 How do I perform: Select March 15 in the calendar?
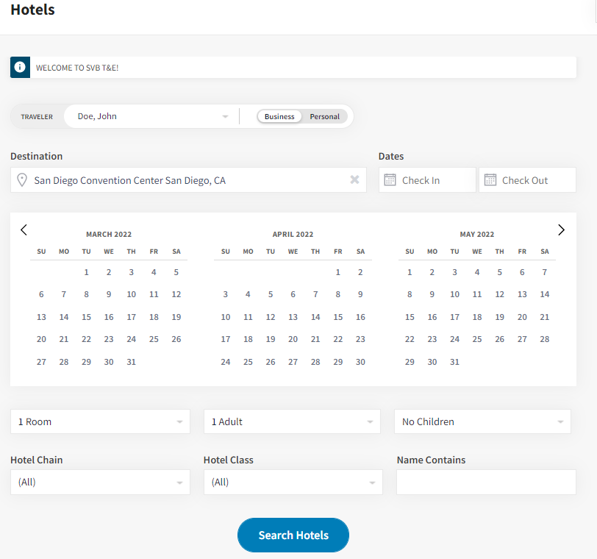point(86,317)
